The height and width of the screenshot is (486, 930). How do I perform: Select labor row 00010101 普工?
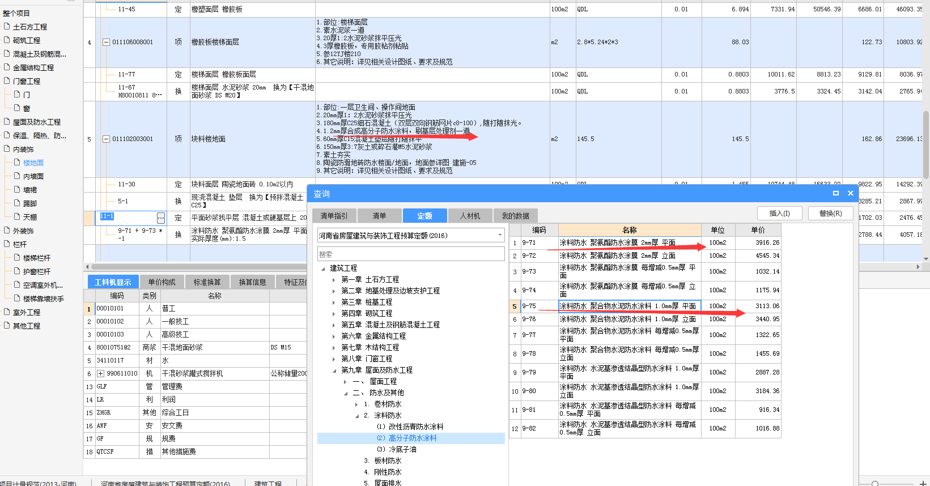click(195, 308)
